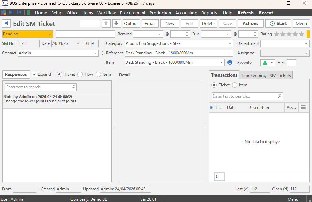Click the blue info icon beside Item
The image size is (312, 202).
point(230,62)
